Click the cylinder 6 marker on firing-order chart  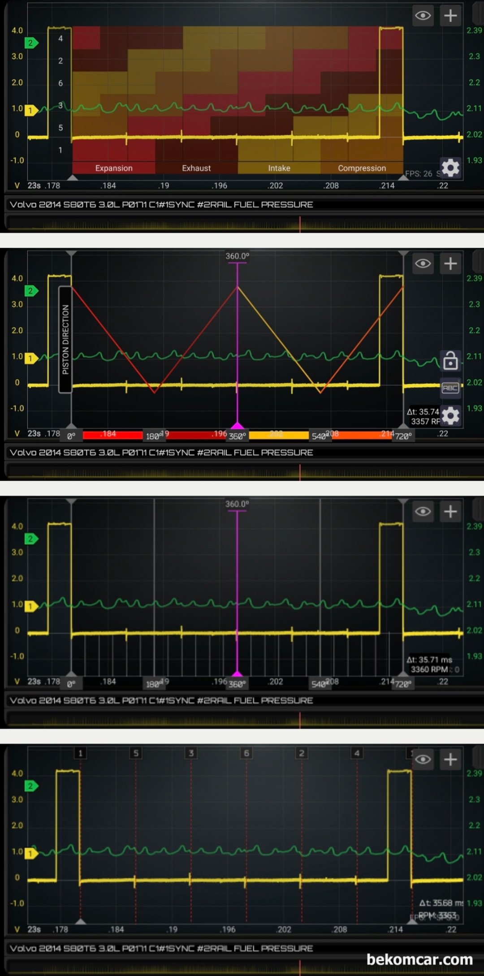tap(246, 753)
